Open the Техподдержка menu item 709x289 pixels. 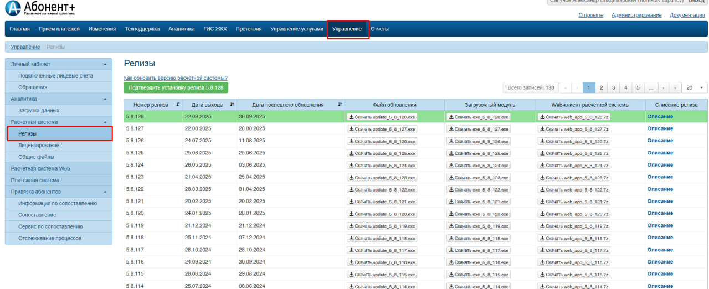pyautogui.click(x=142, y=29)
